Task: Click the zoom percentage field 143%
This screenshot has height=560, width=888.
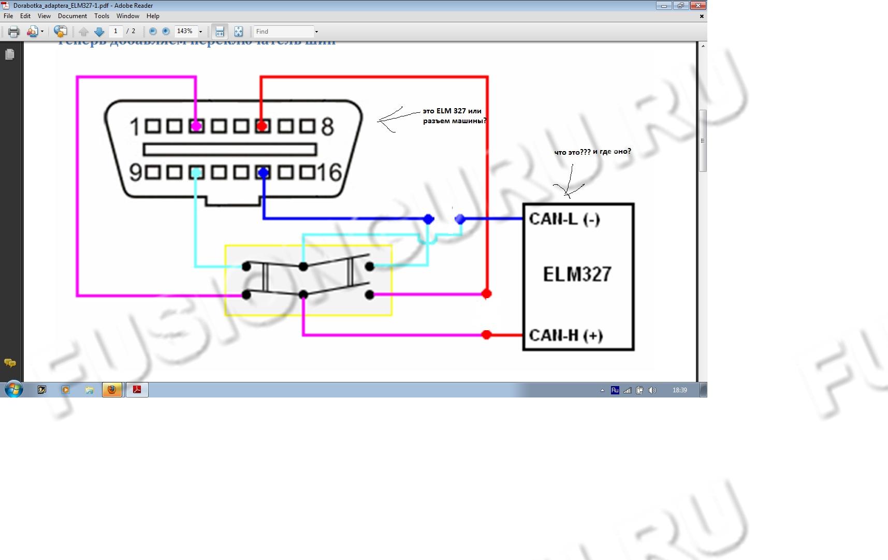Action: click(x=185, y=31)
